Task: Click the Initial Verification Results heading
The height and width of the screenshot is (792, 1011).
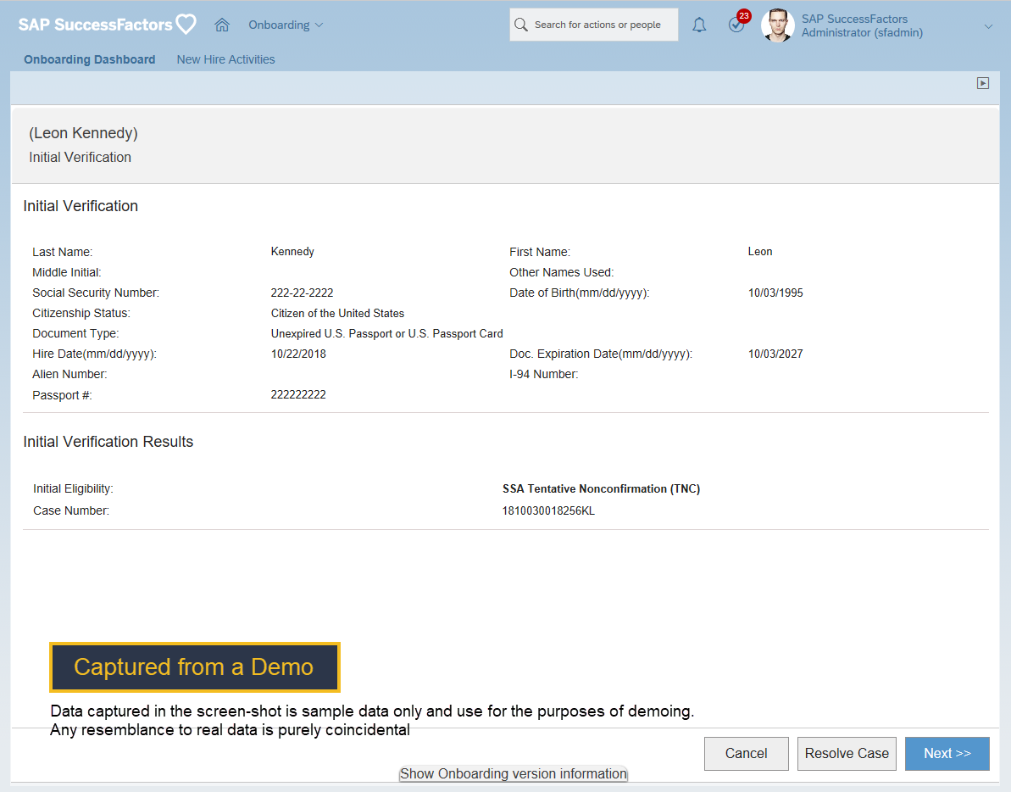Action: coord(108,442)
